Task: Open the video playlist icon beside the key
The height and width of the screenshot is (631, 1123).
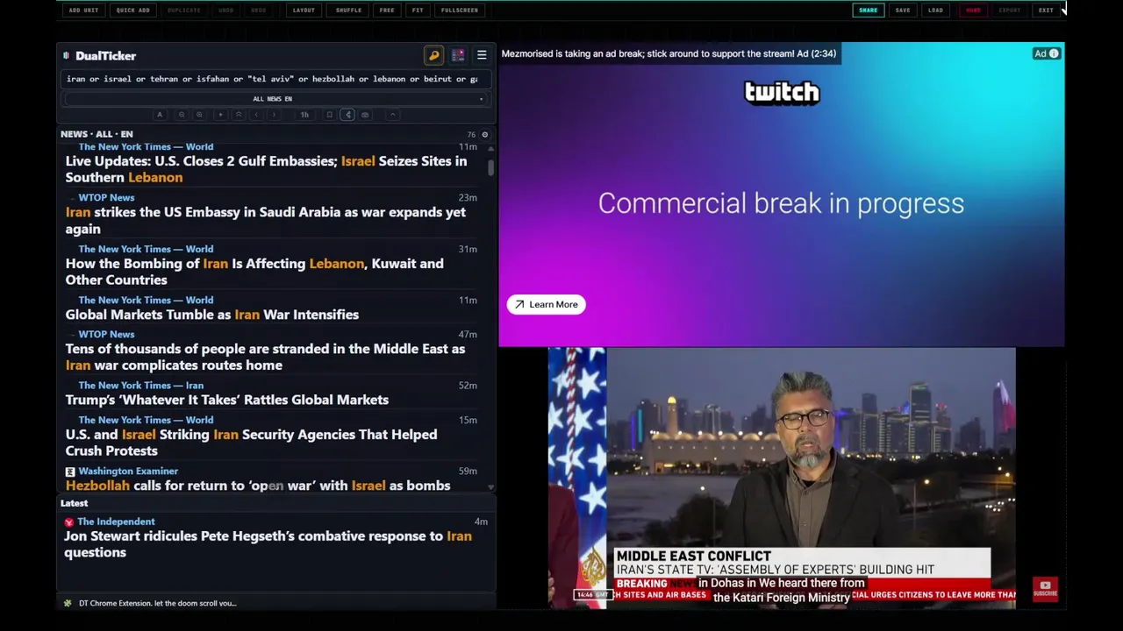Action: (x=458, y=56)
